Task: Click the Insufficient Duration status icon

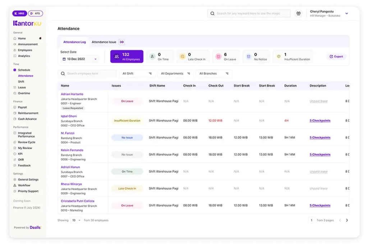Action: tap(280, 56)
